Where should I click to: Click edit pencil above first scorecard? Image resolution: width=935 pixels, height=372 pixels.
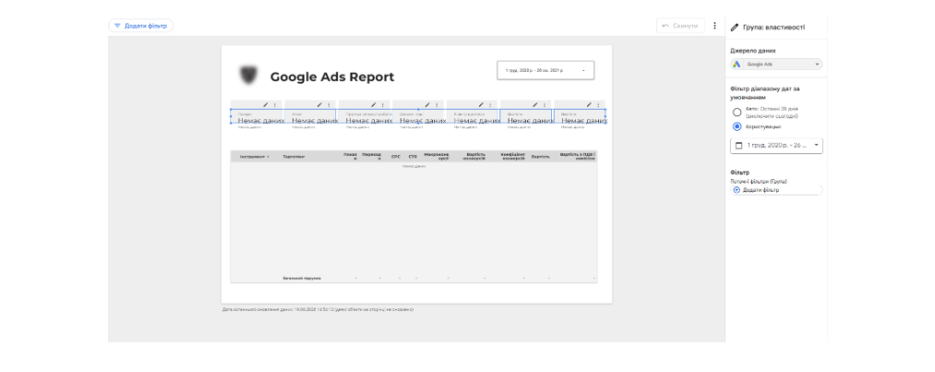click(265, 105)
